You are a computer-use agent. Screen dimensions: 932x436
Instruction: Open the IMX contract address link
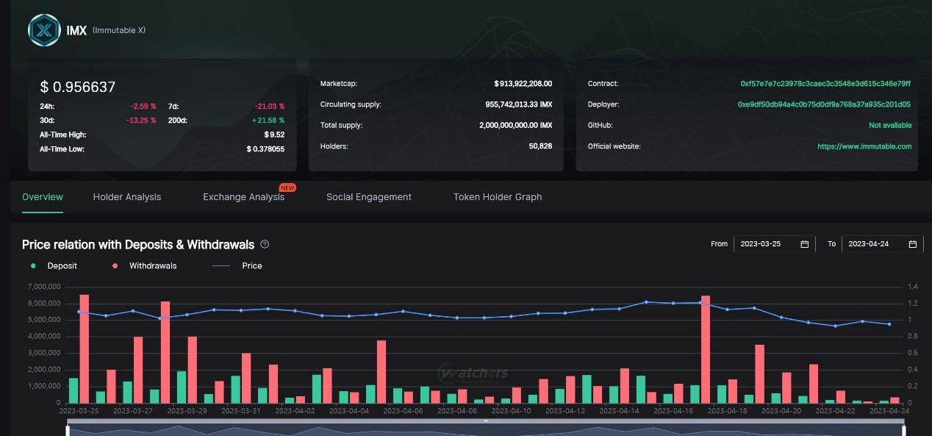[x=825, y=84]
